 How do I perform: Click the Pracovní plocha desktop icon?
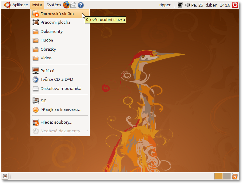coord(35,22)
